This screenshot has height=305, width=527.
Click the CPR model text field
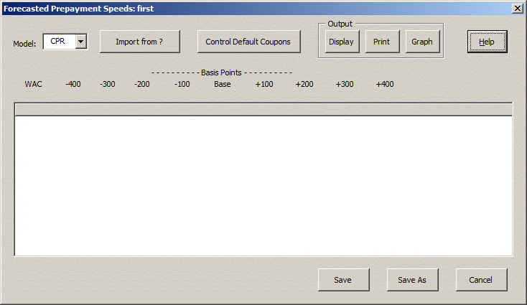coord(59,42)
